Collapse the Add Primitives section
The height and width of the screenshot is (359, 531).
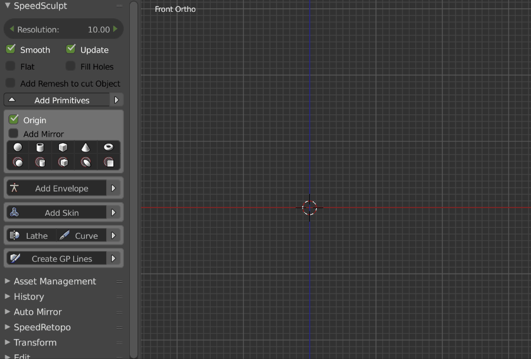tap(57, 100)
